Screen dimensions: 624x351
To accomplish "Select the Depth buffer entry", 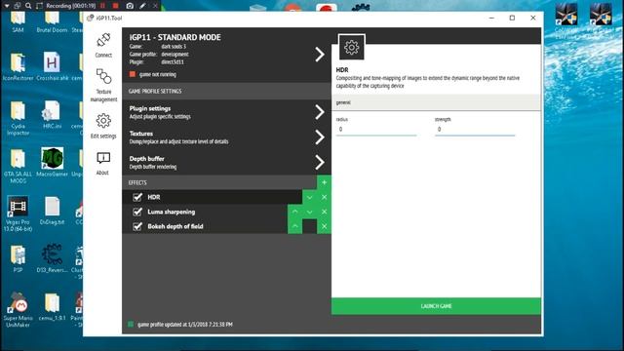I will pyautogui.click(x=226, y=163).
